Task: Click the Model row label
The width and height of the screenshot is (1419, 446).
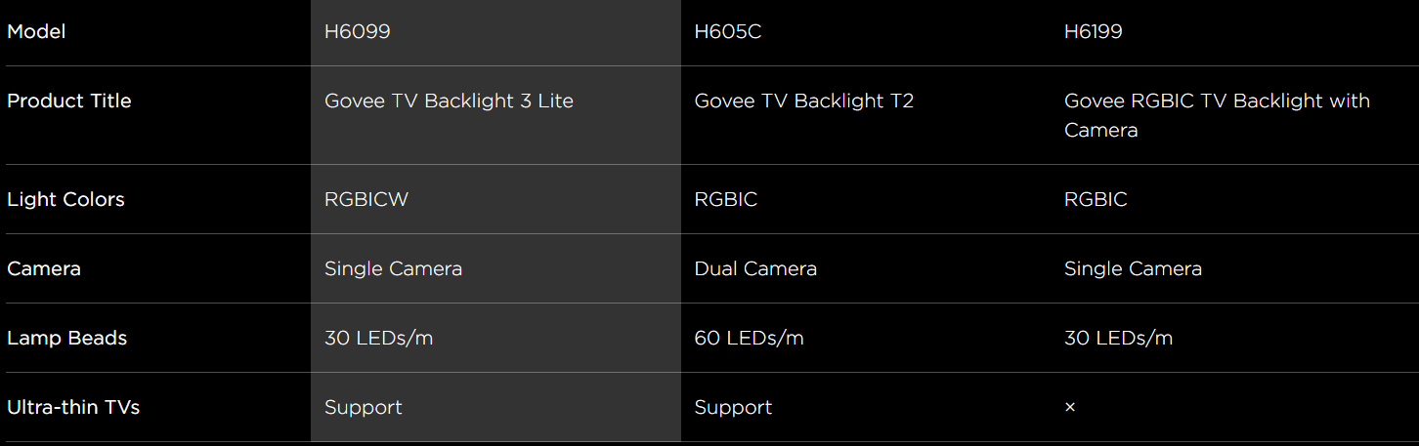Action: 36,31
